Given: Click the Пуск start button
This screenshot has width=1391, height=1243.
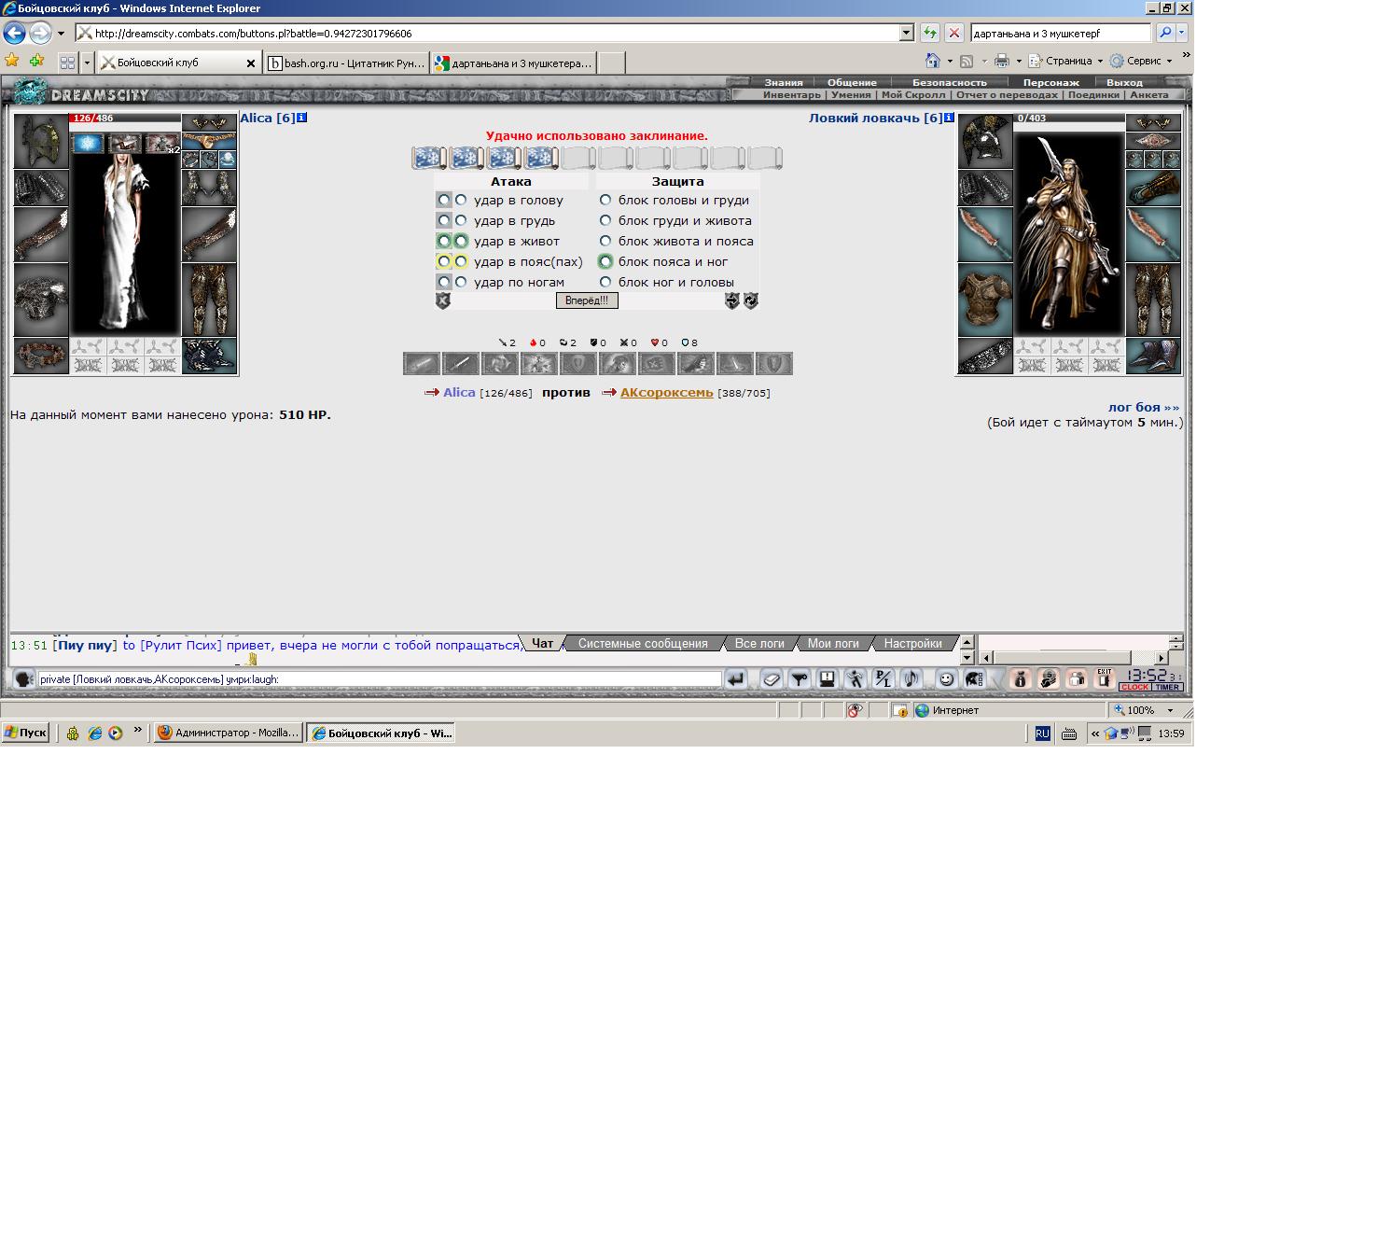Looking at the screenshot, I should [25, 733].
